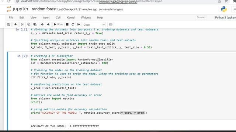Click the In [9] cell prompt
236x132 pixels.
click(23, 56)
